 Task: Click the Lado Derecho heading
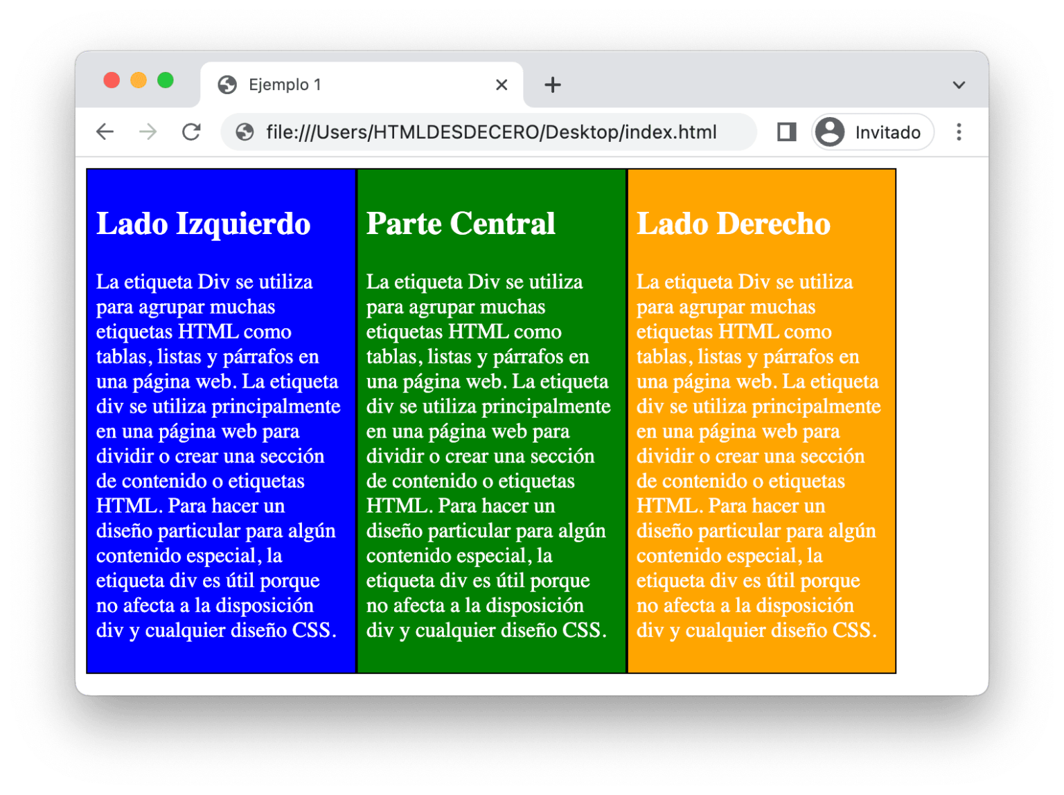734,223
